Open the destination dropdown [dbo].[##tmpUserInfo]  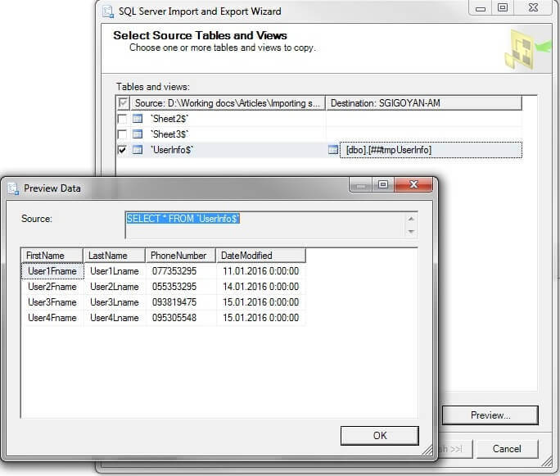coord(431,150)
